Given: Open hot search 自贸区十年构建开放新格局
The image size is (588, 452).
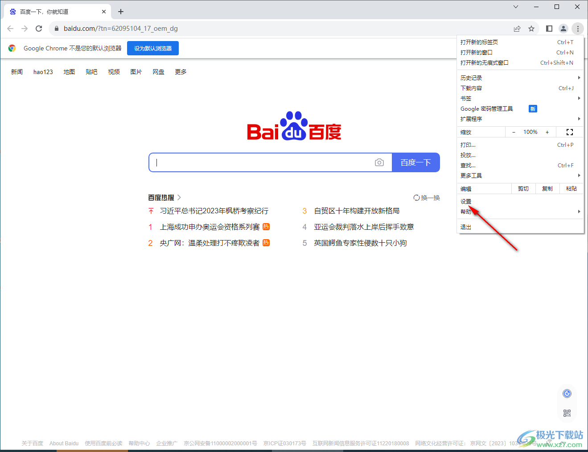Looking at the screenshot, I should pyautogui.click(x=357, y=211).
